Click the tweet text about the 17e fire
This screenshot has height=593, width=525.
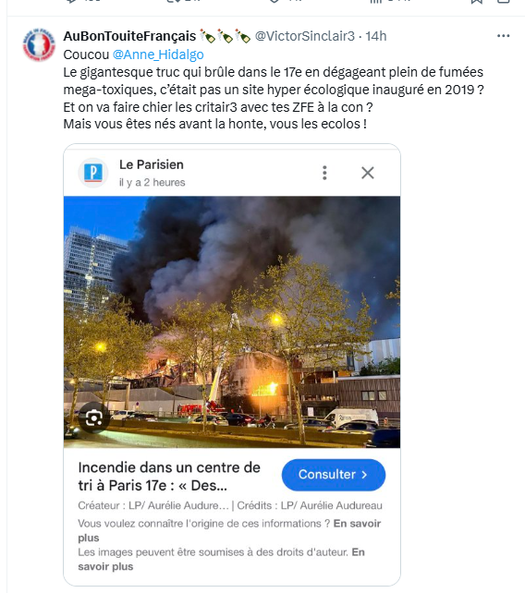pos(274,98)
